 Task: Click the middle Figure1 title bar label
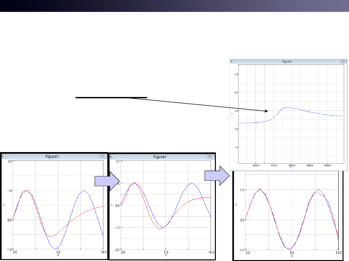[x=160, y=157]
